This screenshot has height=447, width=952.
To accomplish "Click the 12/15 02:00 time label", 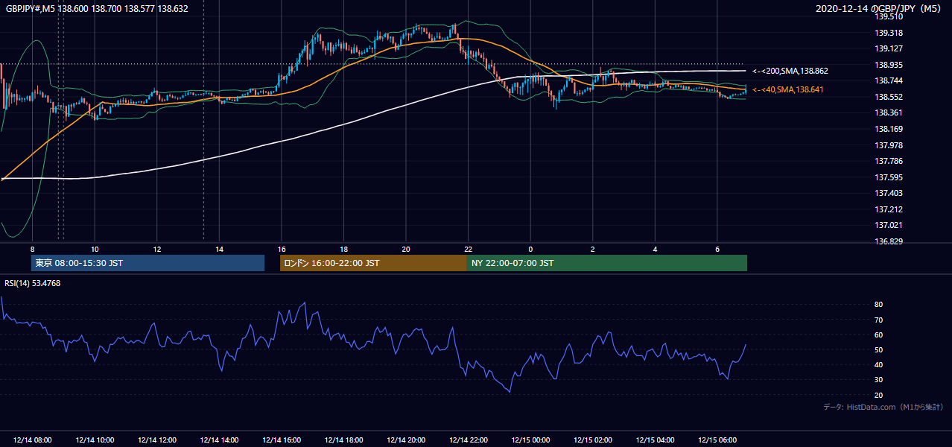I will click(592, 440).
